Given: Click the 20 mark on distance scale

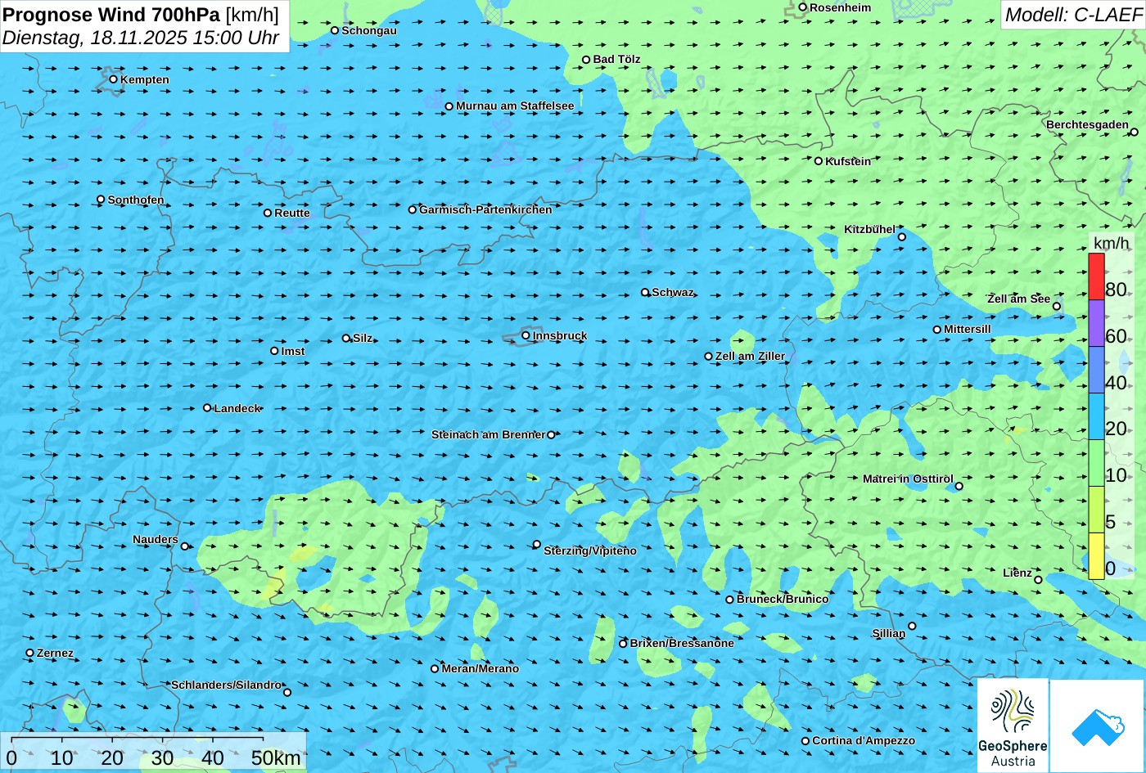Looking at the screenshot, I should click(x=112, y=758).
